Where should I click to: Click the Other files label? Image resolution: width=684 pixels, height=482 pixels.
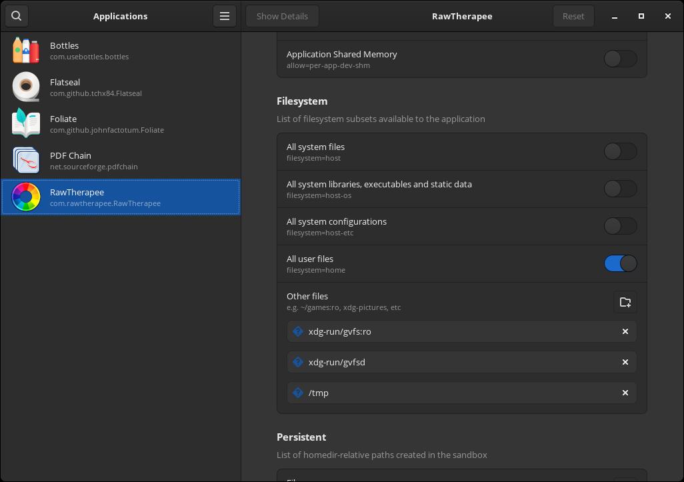307,296
